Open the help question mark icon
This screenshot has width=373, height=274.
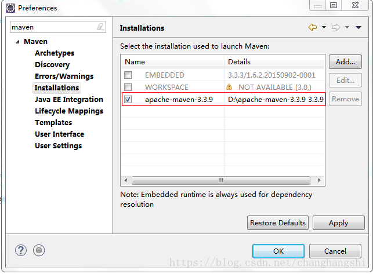tap(21, 250)
